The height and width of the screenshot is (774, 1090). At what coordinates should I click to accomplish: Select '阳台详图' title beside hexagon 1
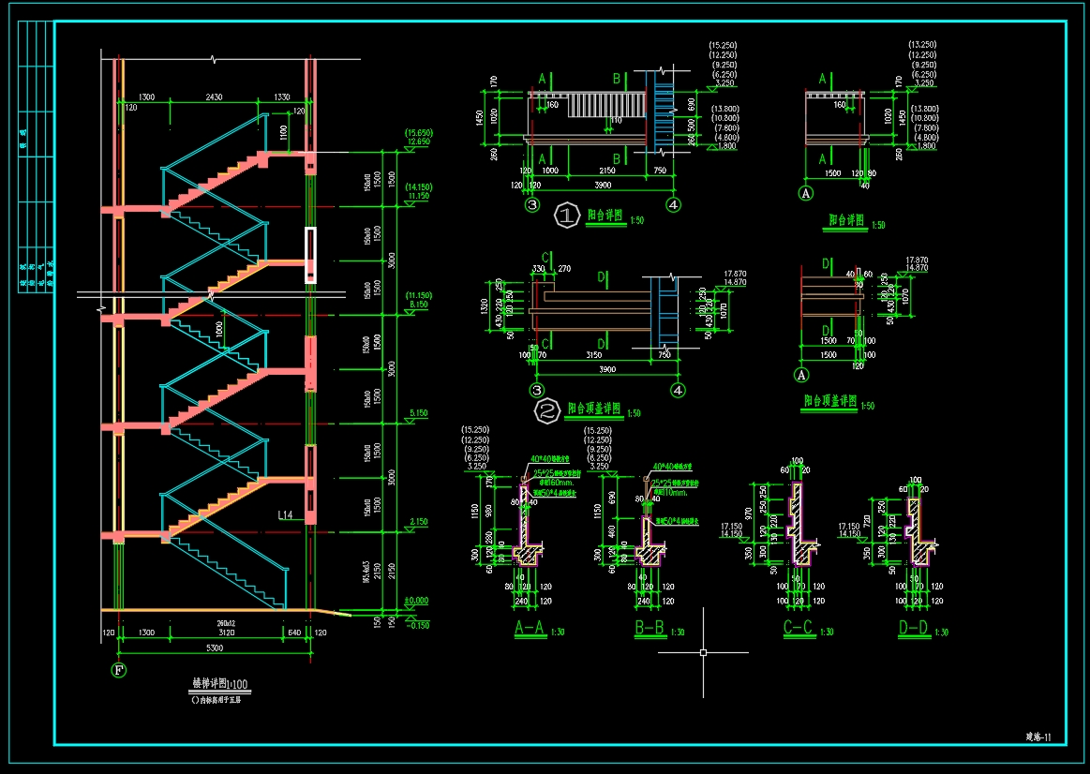[605, 216]
